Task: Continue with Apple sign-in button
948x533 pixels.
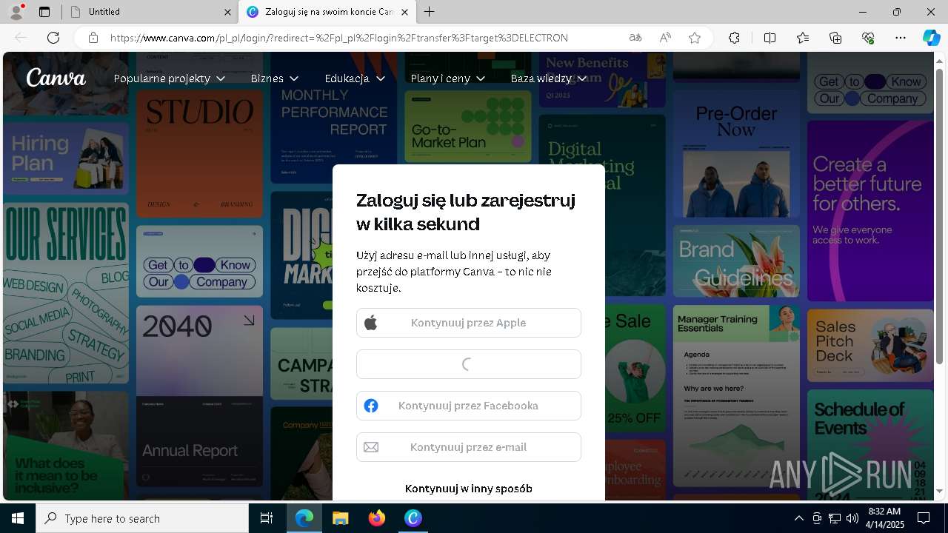Action: (x=469, y=323)
